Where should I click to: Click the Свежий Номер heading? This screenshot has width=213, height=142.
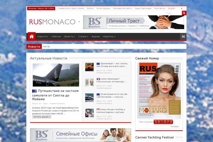[147, 58]
